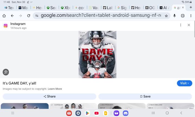This screenshot has width=195, height=117.
Task: Open the app drawer grid icon
Action: click(13, 113)
